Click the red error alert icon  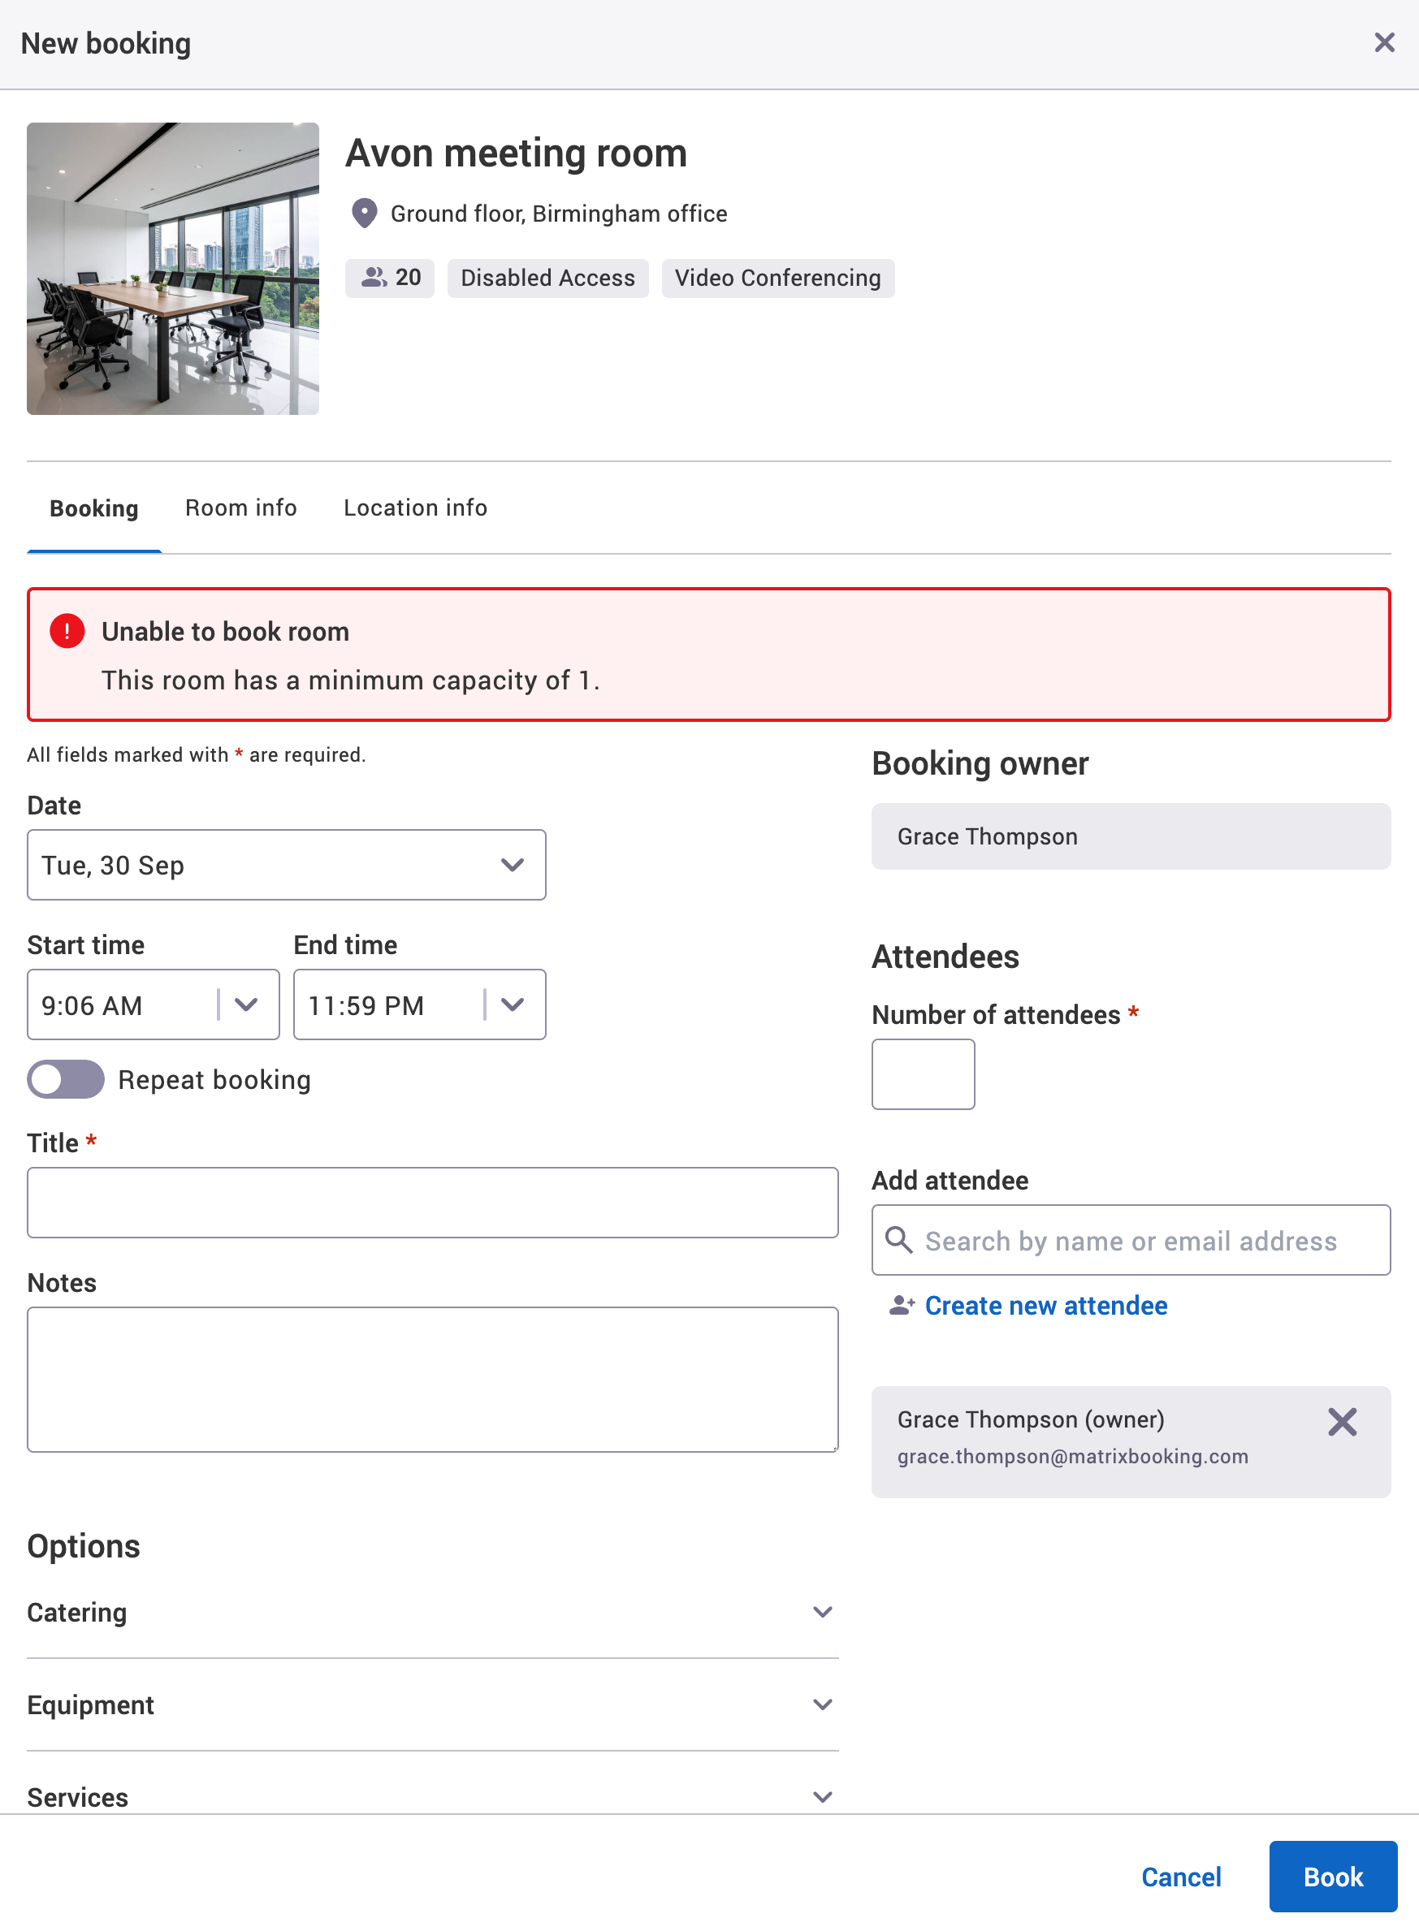tap(66, 631)
